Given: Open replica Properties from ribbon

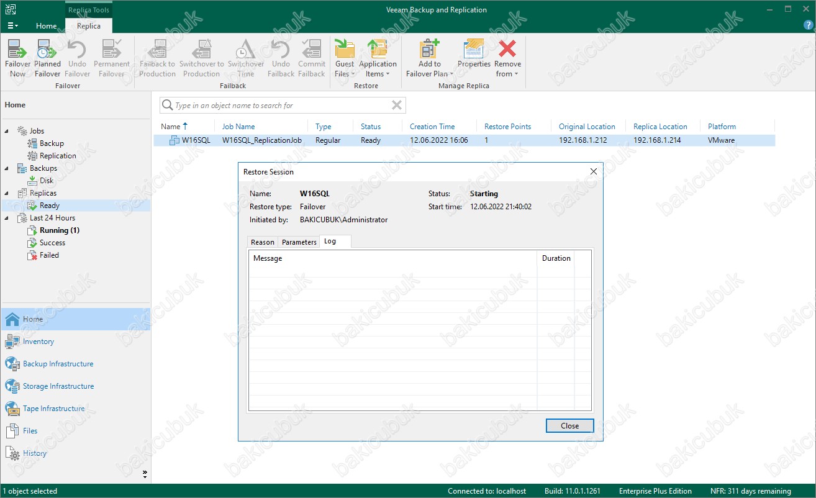Looking at the screenshot, I should click(x=474, y=54).
